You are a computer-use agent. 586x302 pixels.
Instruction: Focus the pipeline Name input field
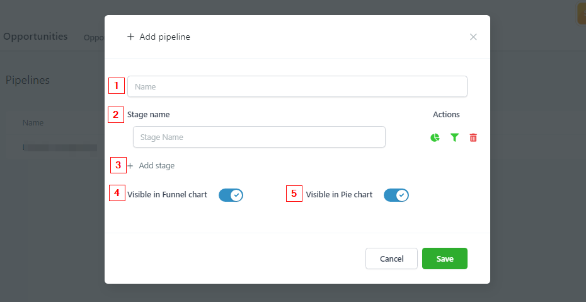point(297,86)
